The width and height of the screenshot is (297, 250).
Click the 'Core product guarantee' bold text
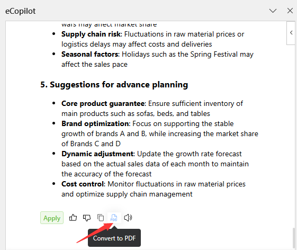click(x=103, y=104)
